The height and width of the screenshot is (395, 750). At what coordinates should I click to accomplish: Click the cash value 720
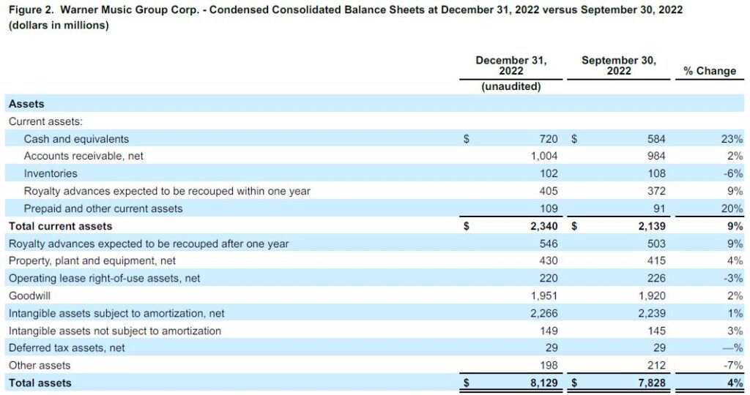click(x=548, y=139)
